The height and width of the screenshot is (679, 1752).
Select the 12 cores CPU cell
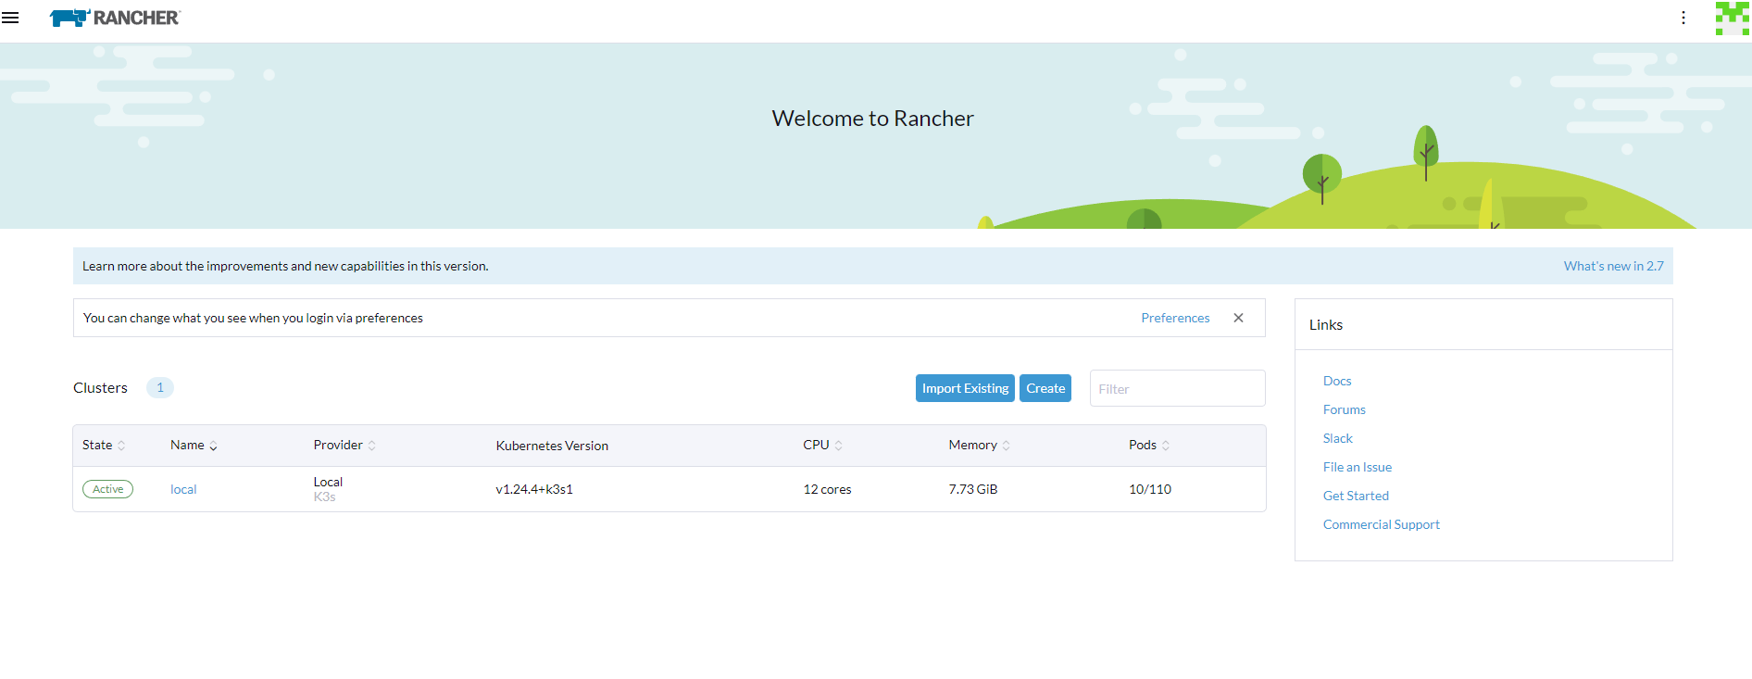click(827, 489)
